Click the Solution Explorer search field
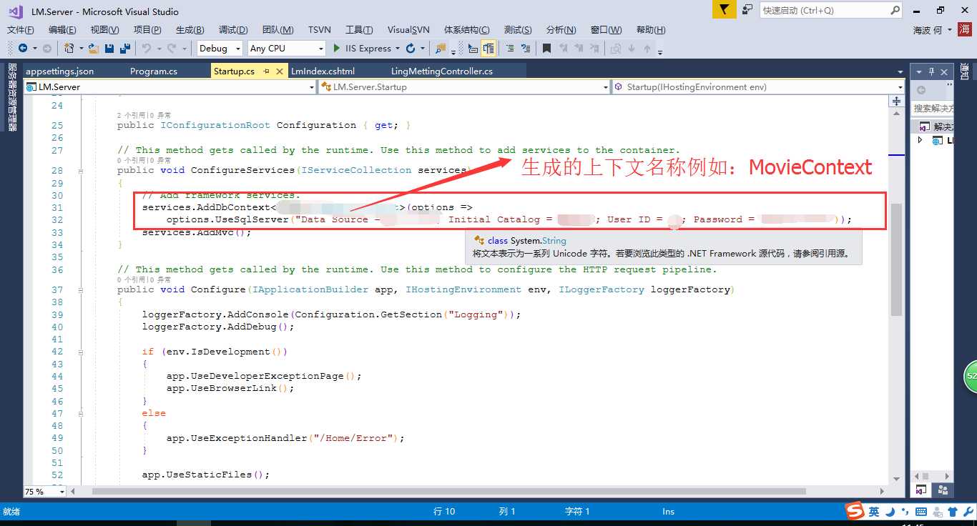The image size is (977, 526). click(x=933, y=108)
